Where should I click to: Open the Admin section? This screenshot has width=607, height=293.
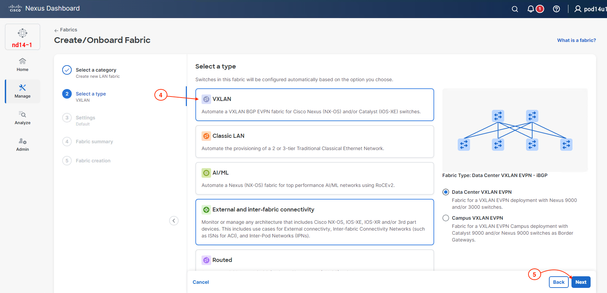pos(23,144)
